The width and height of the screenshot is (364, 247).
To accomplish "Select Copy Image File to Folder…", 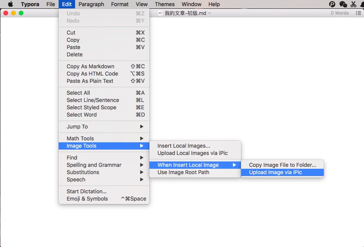I will coord(282,165).
